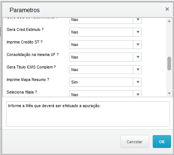This screenshot has height=155, width=174.
Task: Click the OK button
Action: coord(162,142)
